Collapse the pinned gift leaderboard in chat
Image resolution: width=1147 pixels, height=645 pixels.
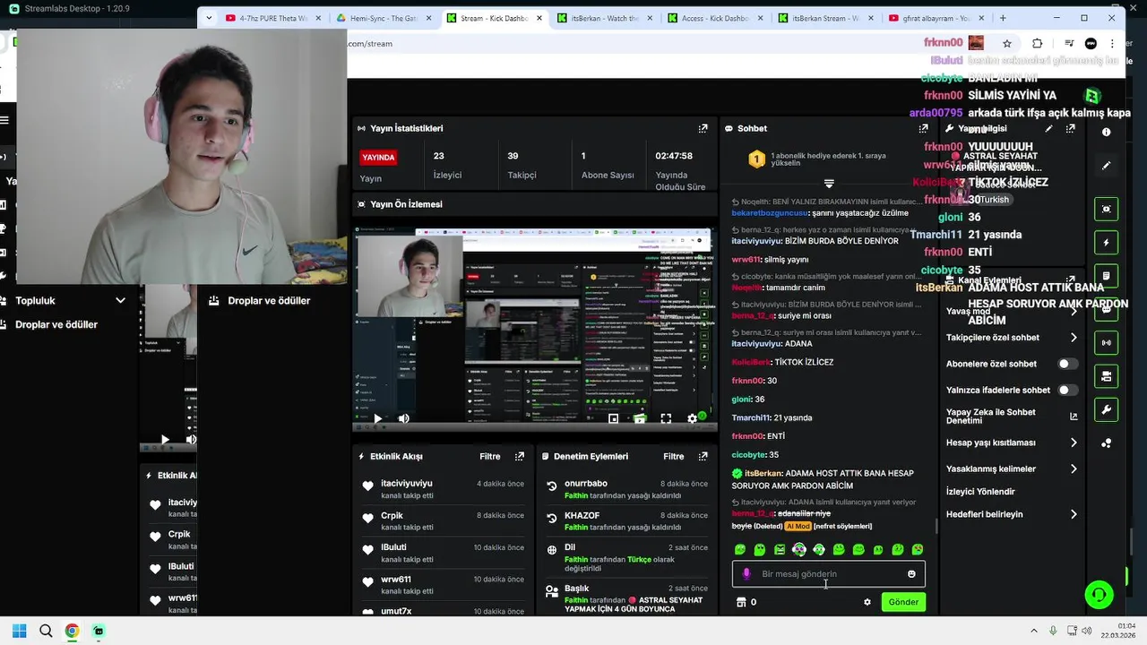(x=829, y=184)
